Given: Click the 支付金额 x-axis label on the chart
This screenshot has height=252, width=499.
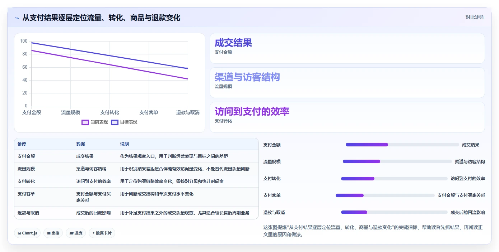Looking at the screenshot, I should point(32,112).
